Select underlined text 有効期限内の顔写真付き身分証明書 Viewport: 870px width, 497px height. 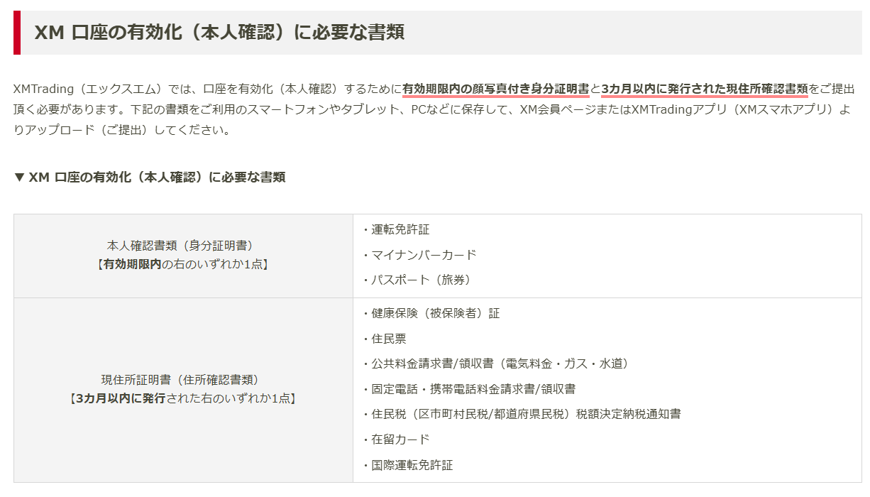495,89
